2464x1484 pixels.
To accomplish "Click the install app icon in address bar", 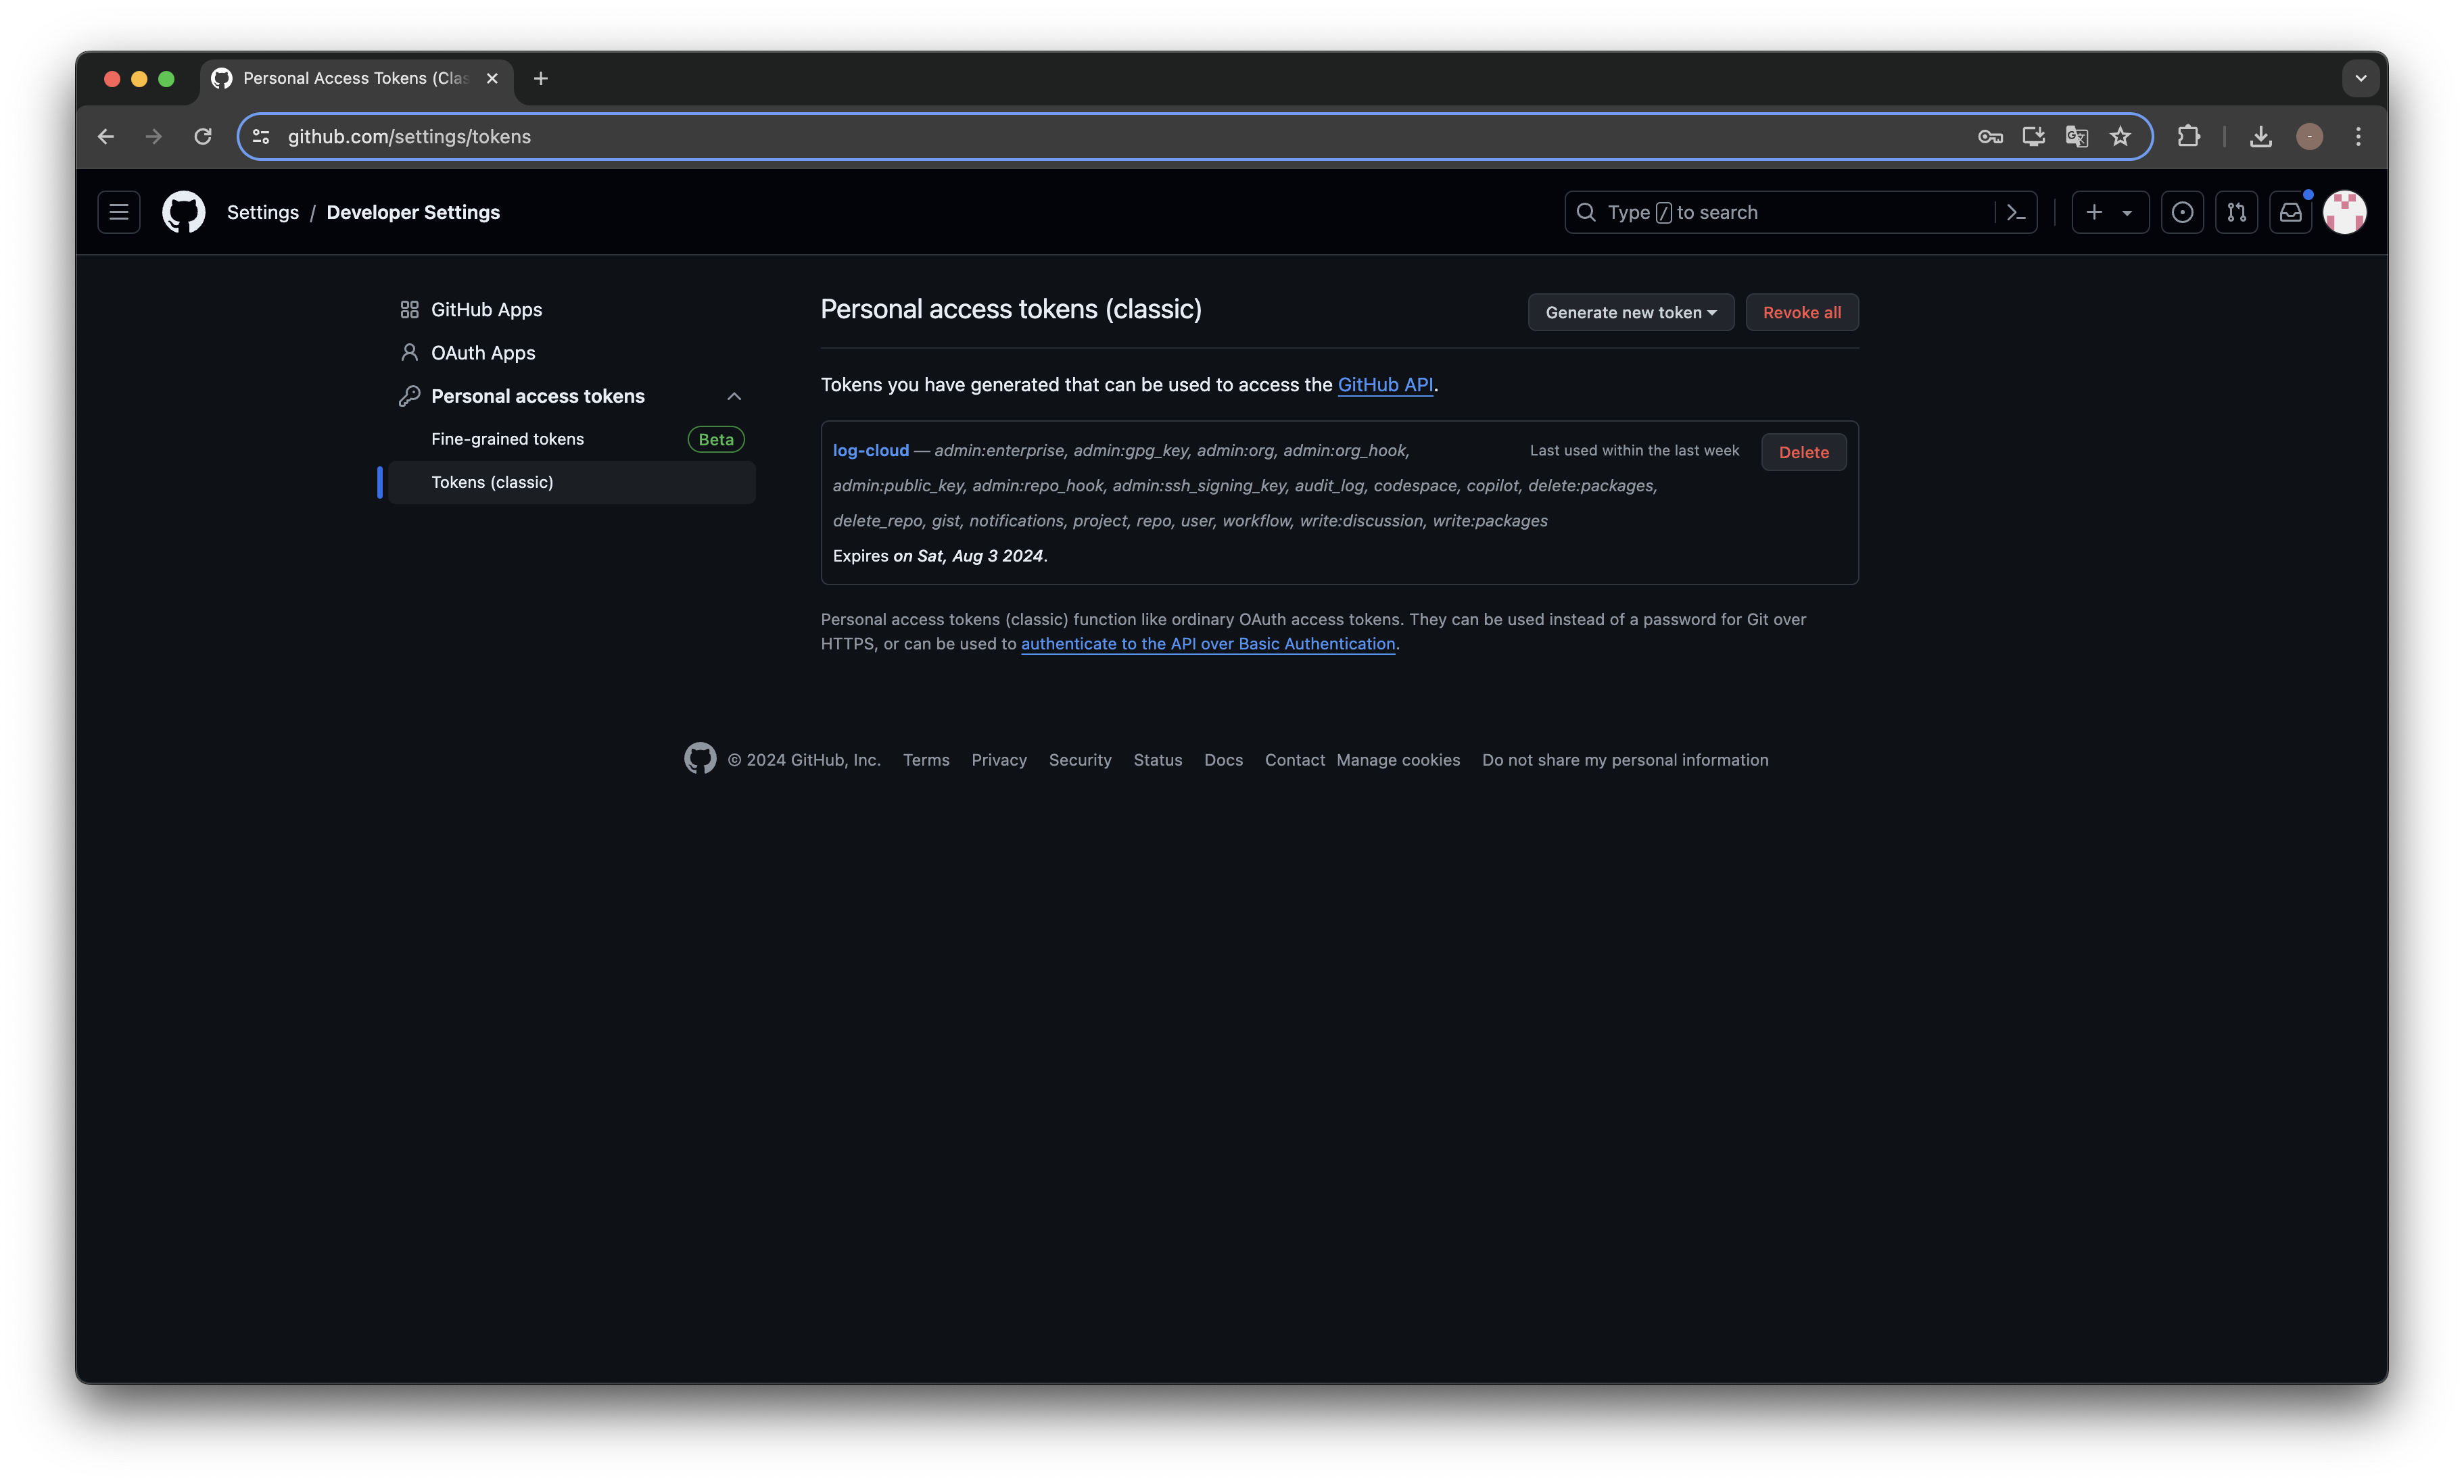I will (2033, 136).
